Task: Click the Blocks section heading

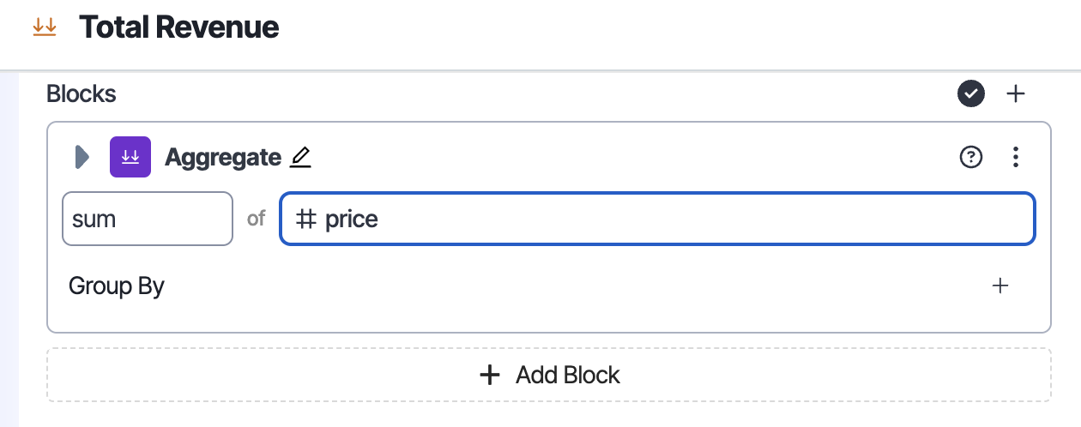Action: [82, 93]
